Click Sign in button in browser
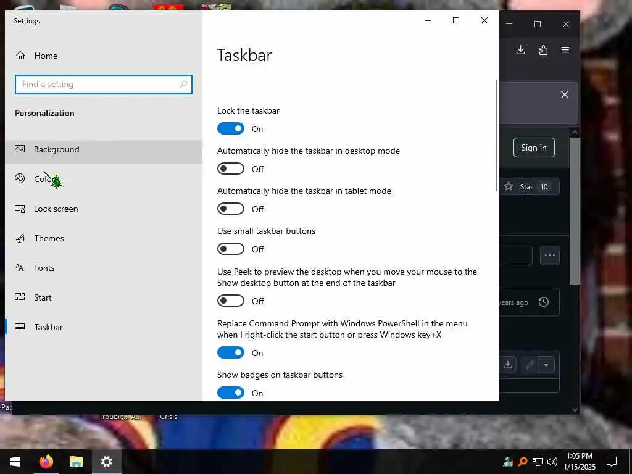 click(x=534, y=148)
